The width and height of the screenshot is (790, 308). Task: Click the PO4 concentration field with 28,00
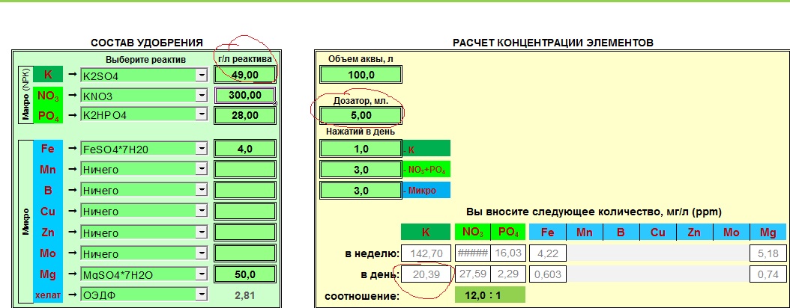tap(245, 115)
